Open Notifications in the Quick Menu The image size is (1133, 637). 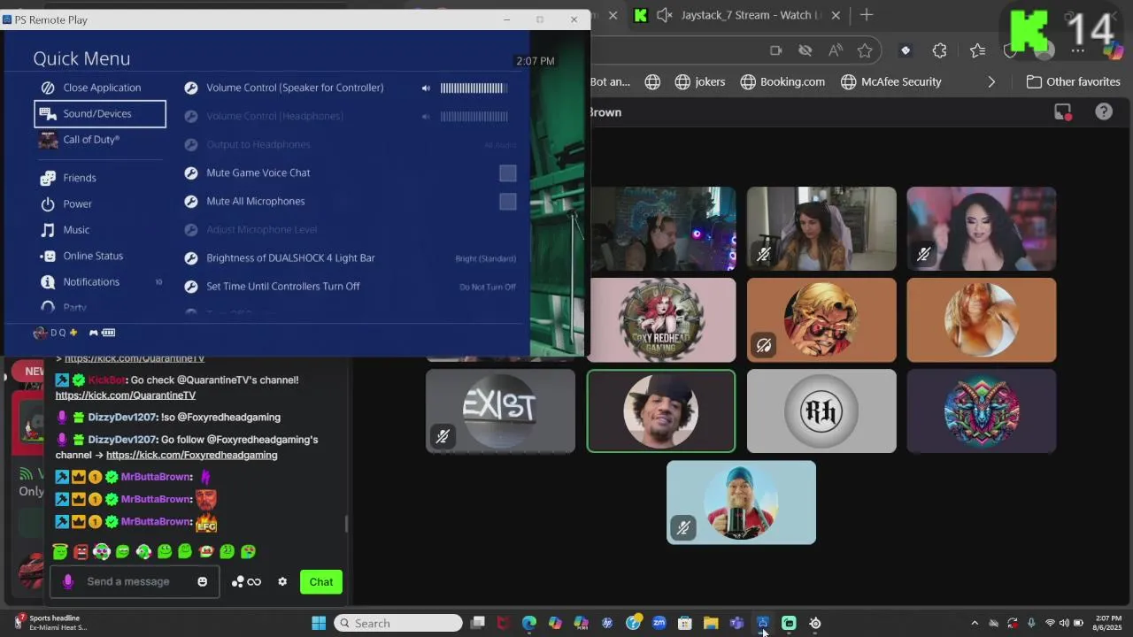click(x=90, y=282)
